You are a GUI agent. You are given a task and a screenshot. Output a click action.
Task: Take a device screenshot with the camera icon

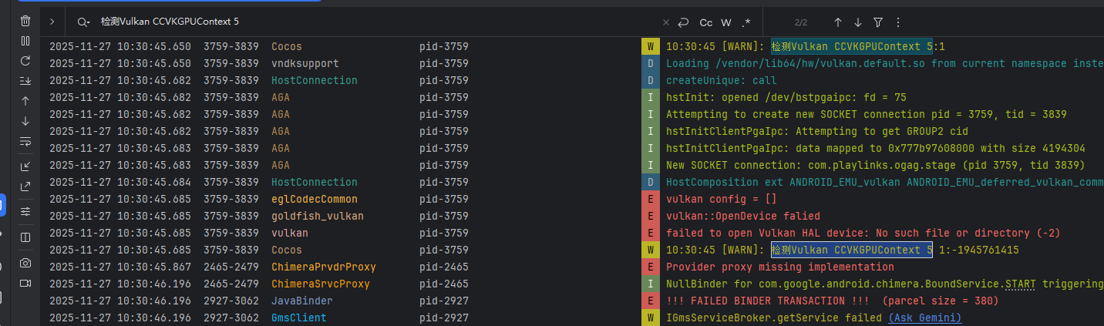pos(25,263)
